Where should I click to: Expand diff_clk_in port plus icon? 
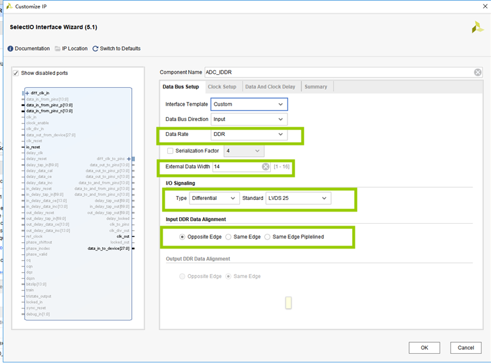tap(28, 93)
